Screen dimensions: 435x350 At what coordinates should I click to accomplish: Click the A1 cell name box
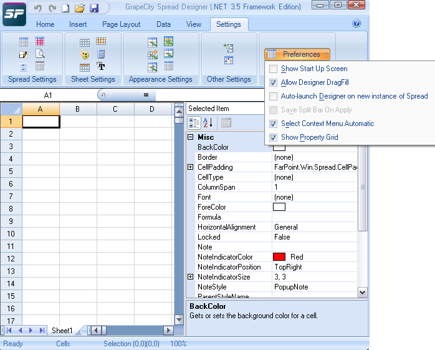48,95
